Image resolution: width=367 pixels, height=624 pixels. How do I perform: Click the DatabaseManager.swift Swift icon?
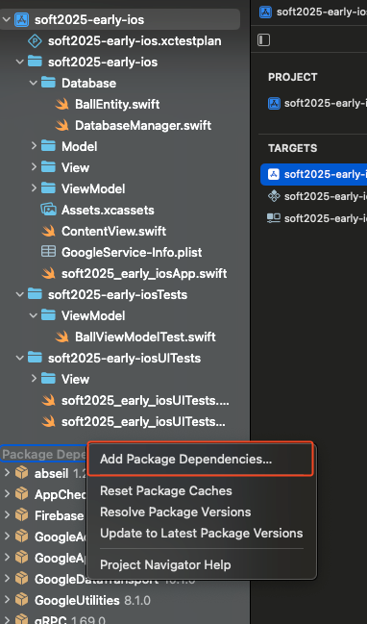pyautogui.click(x=62, y=125)
